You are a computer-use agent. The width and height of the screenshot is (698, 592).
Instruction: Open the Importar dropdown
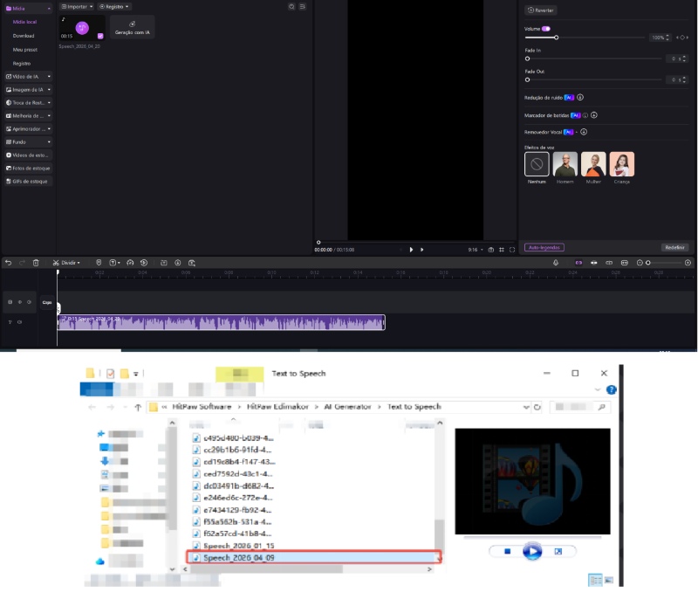click(78, 6)
